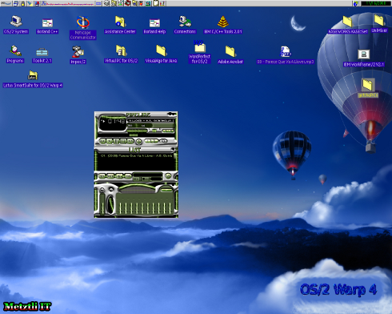Image resolution: width=392 pixels, height=314 pixels.
Task: Pause playback in media player
Action: click(x=116, y=141)
